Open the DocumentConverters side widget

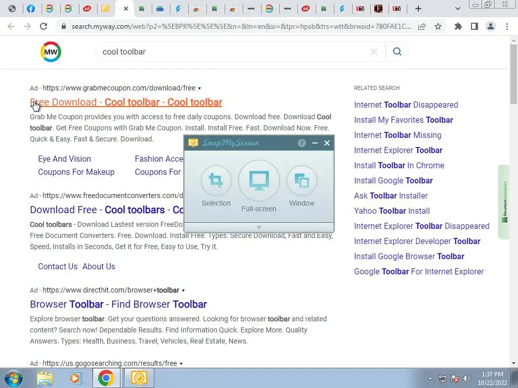tap(504, 202)
